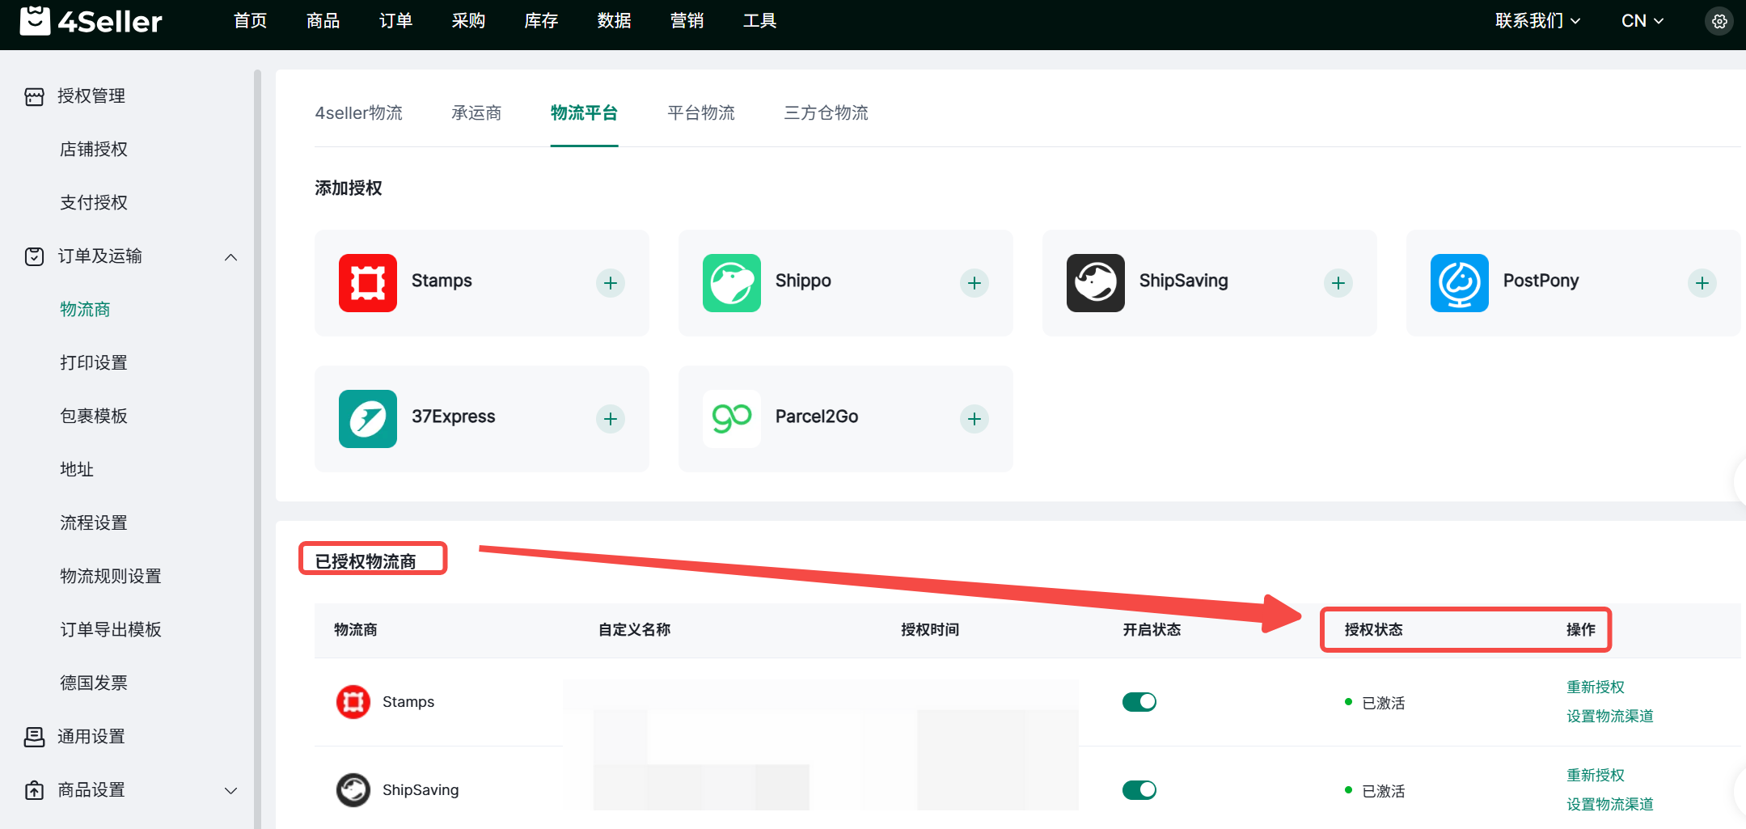Click the Parcel2Go logo icon
1746x829 pixels.
pyautogui.click(x=732, y=419)
